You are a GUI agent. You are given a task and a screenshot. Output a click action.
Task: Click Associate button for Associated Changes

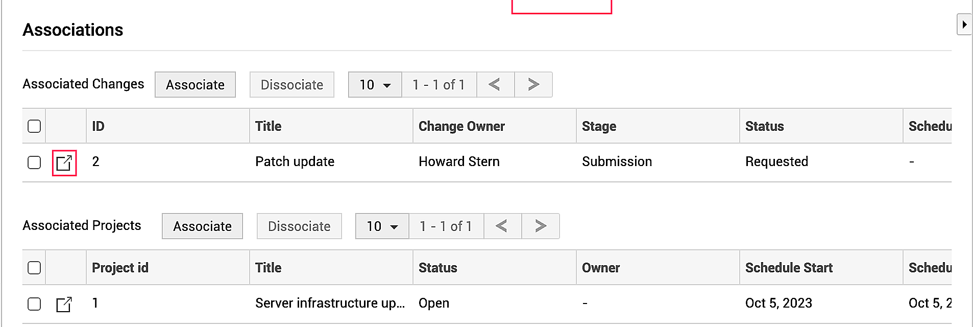coord(195,85)
